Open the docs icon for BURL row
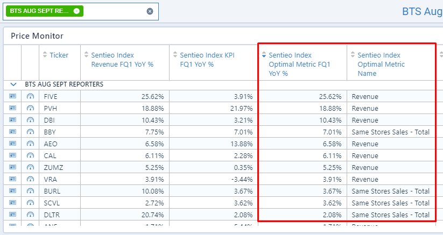The image size is (443, 235). coord(13,191)
